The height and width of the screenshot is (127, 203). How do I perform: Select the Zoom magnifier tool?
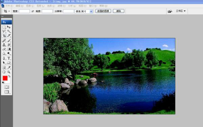[x=9, y=72]
